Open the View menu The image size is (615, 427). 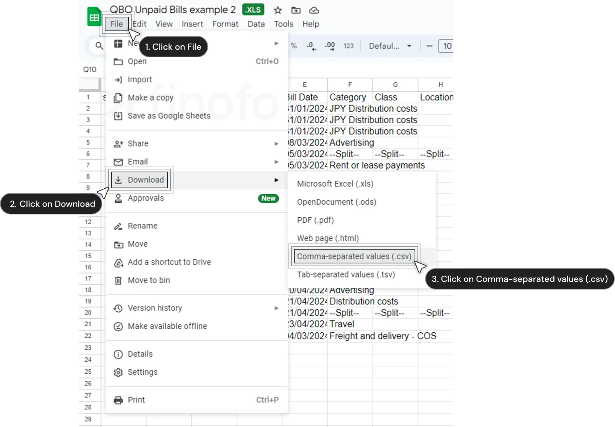tap(164, 24)
